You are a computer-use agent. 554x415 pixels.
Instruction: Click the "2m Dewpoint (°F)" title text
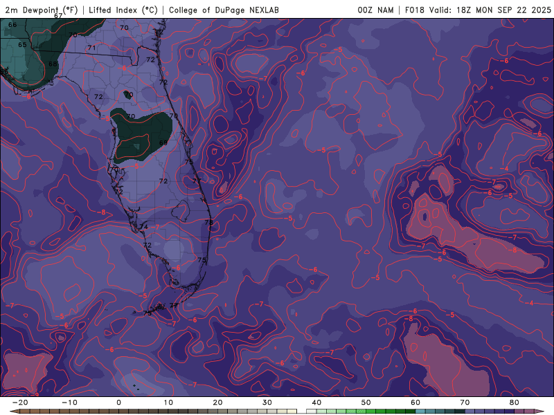[x=42, y=10]
